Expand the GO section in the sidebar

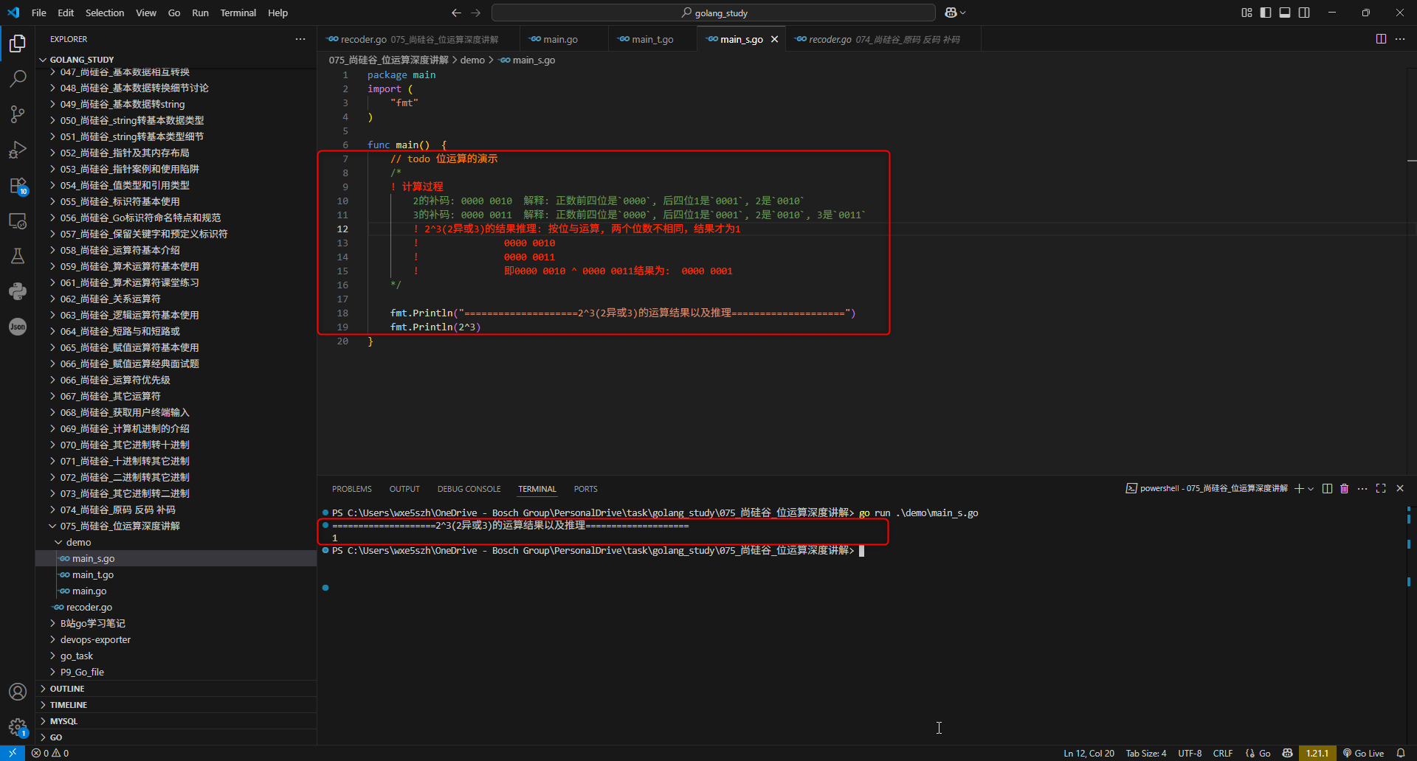click(176, 737)
